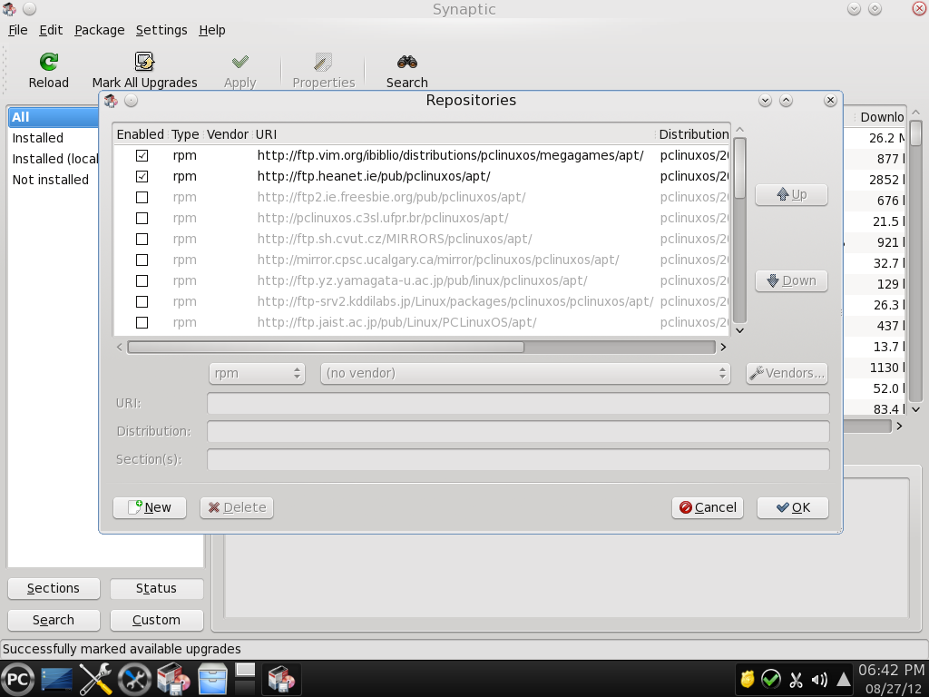Enable the mirror.cpsc.ucalgary.ca repository
The image size is (929, 697).
142,260
